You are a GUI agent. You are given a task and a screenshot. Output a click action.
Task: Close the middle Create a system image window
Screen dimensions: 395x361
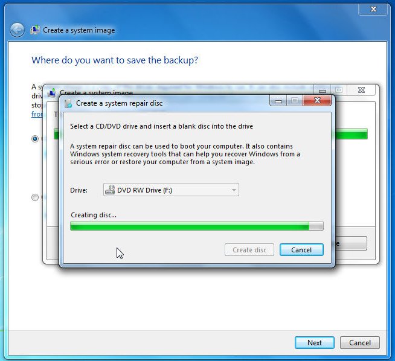pyautogui.click(x=361, y=90)
